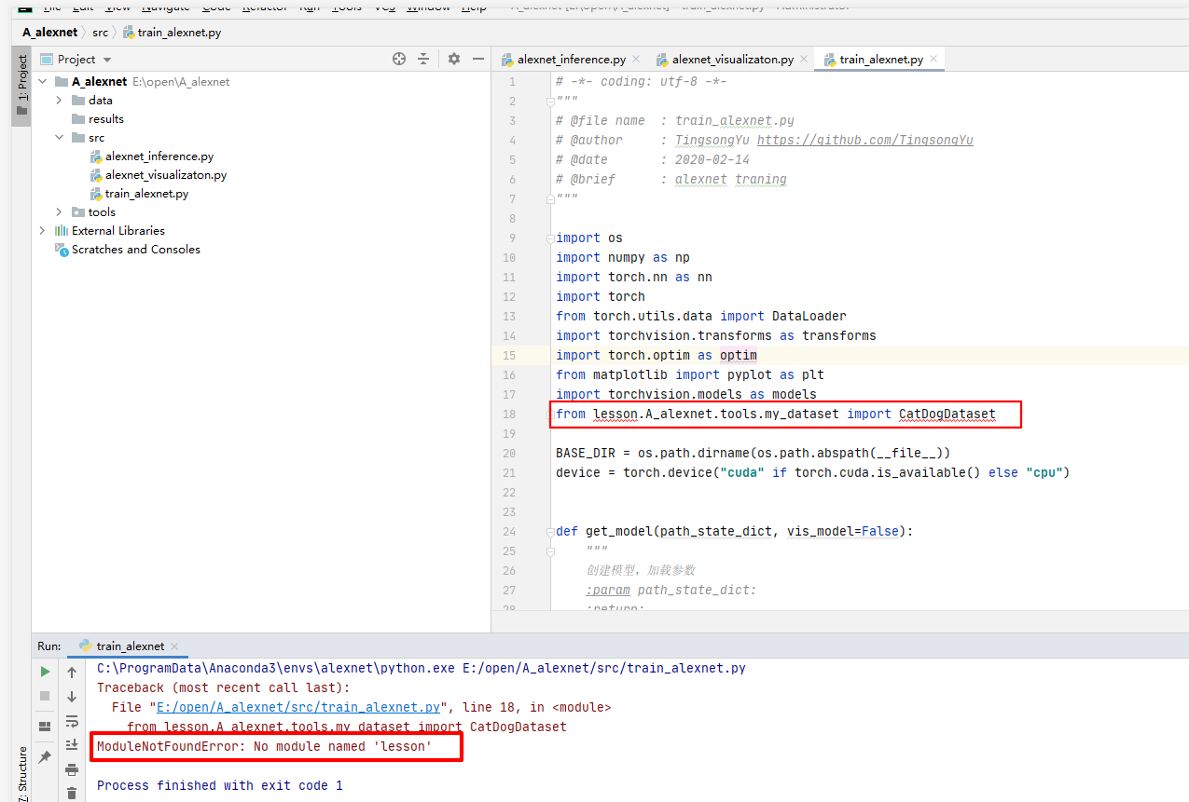Click the python.exe command line in console
Viewport: 1189px width, 802px height.
pyautogui.click(x=422, y=668)
